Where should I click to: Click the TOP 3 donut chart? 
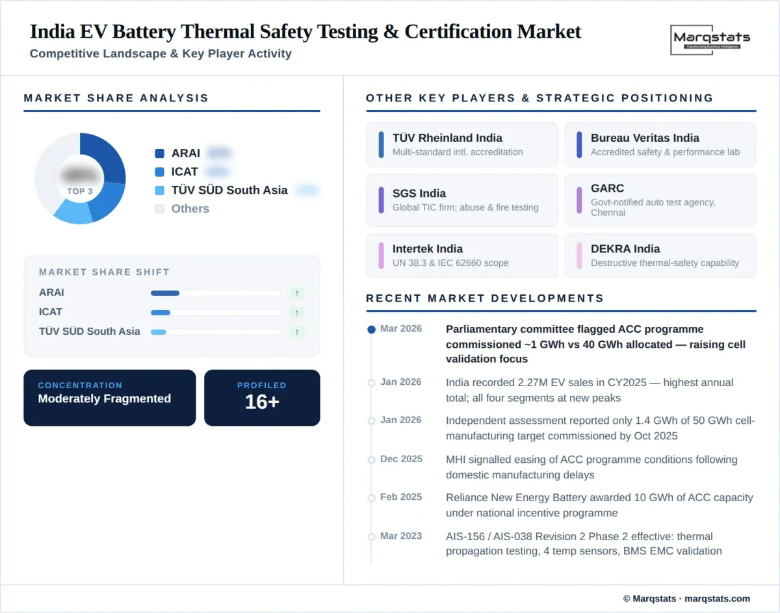[x=80, y=179]
